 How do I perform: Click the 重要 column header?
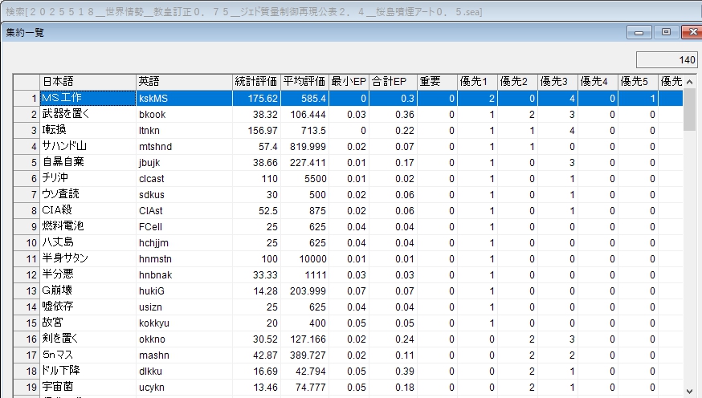click(x=437, y=82)
